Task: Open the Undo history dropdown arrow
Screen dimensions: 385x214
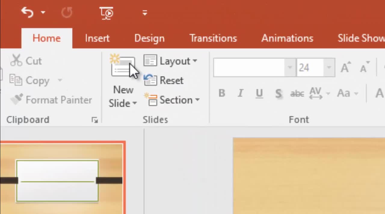Action: tap(43, 13)
